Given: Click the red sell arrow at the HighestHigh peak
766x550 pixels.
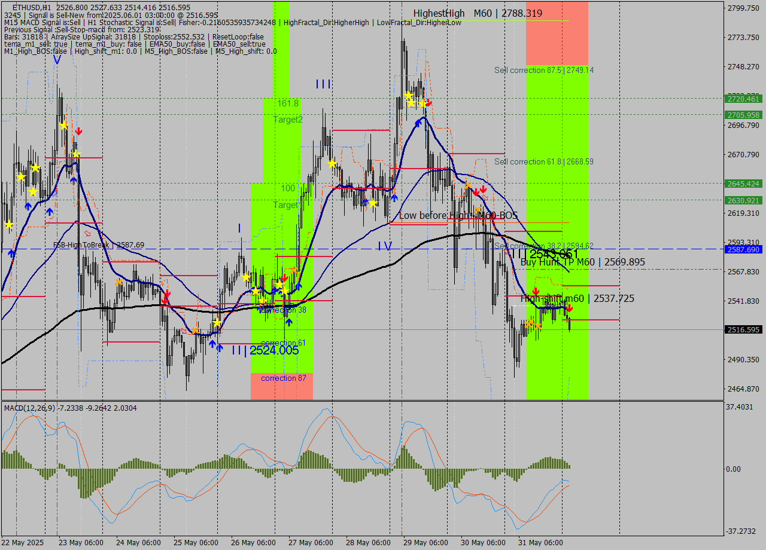Looking at the screenshot, I should pos(428,103).
